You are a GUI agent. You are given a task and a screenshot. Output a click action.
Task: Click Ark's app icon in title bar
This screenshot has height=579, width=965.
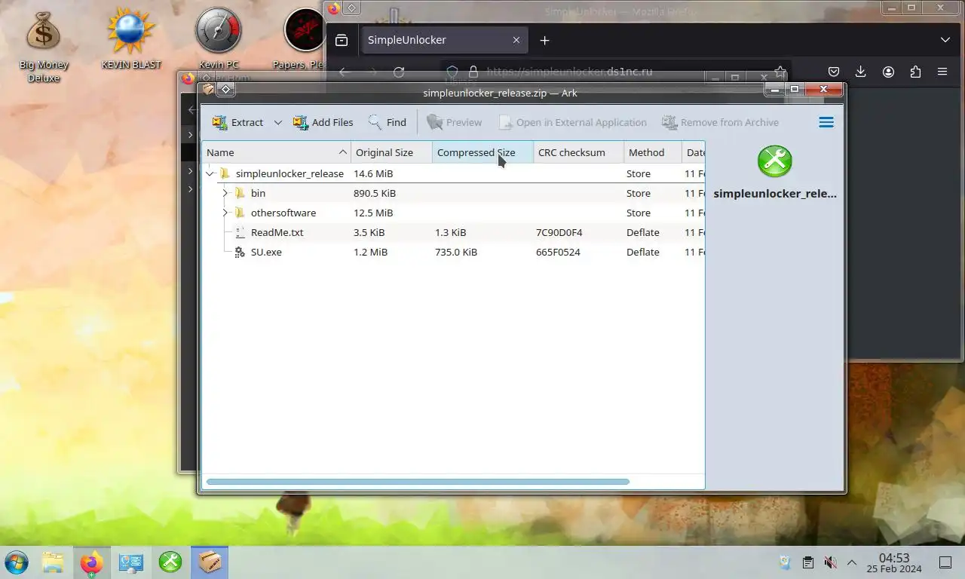pyautogui.click(x=208, y=90)
